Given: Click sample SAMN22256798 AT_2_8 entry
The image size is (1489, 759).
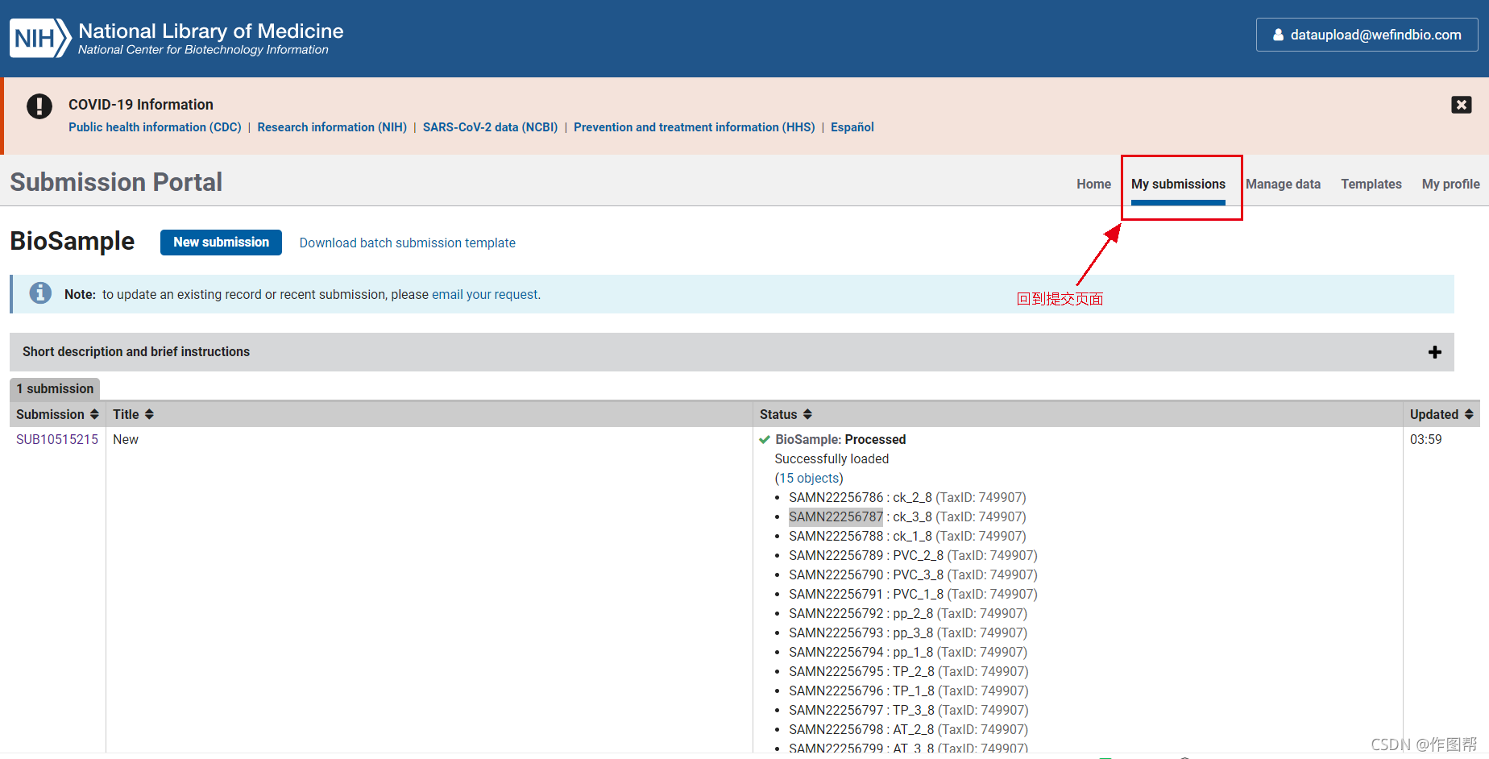Looking at the screenshot, I should coord(909,729).
